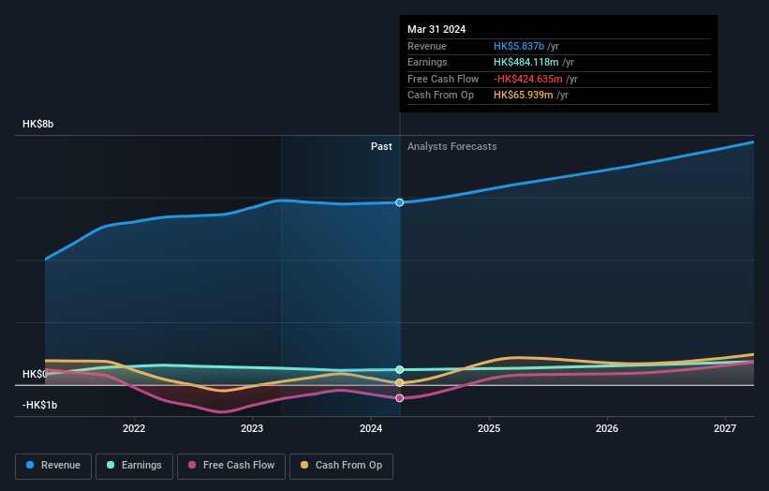
Task: Click the 2025 x-axis label
Action: coord(489,428)
